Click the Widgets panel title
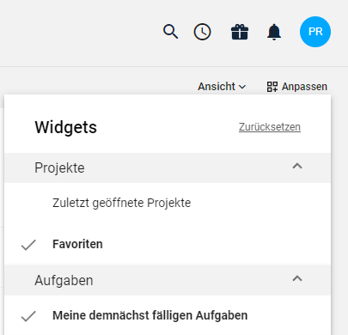This screenshot has height=335, width=348. pos(66,127)
